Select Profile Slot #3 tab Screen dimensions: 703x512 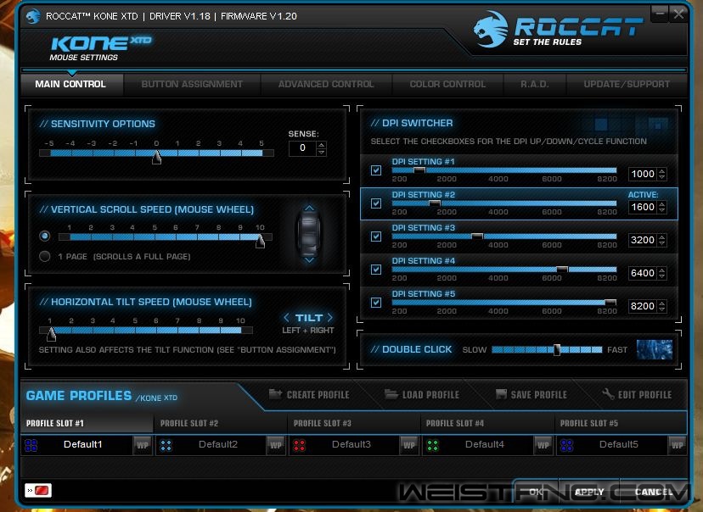pos(354,423)
